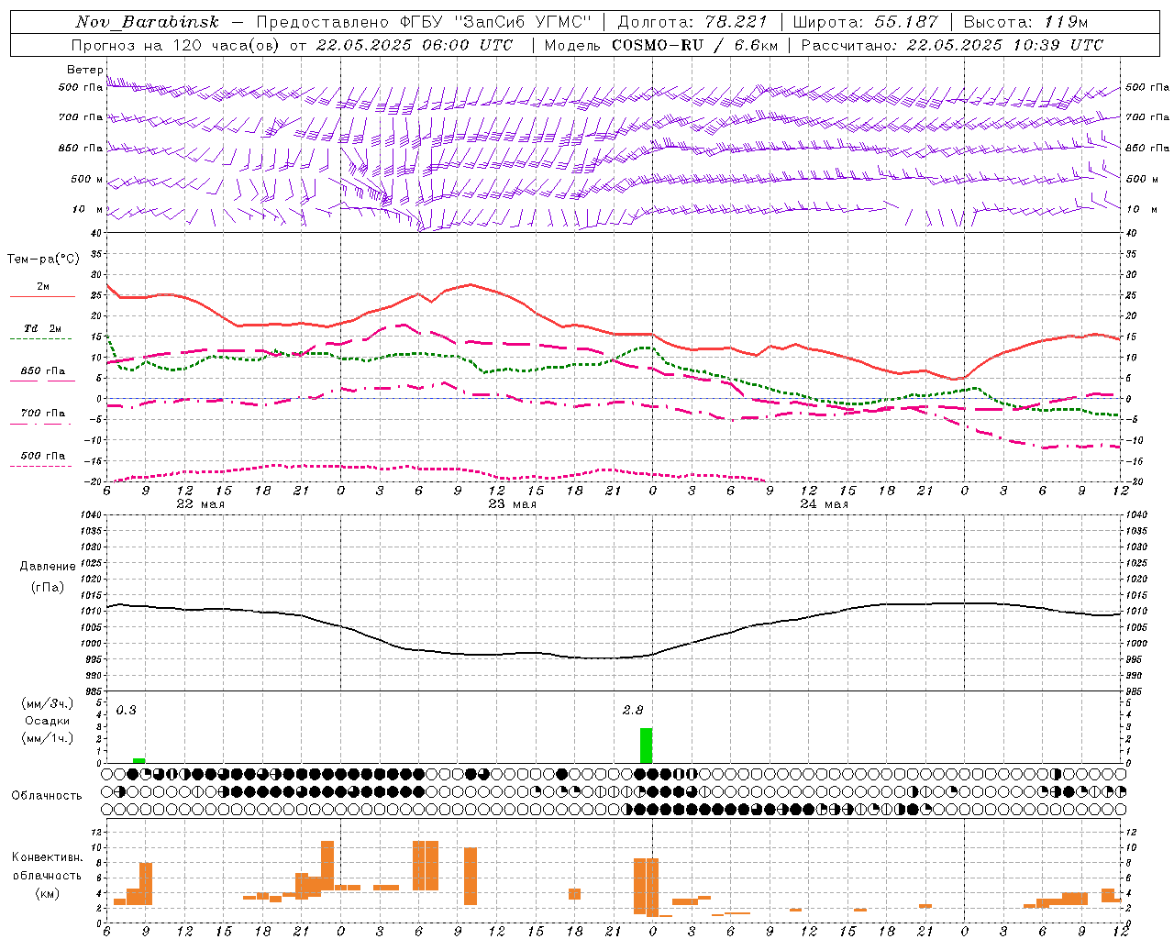Click the "Ветер" wind panel label
The height and width of the screenshot is (939, 1174).
point(84,70)
